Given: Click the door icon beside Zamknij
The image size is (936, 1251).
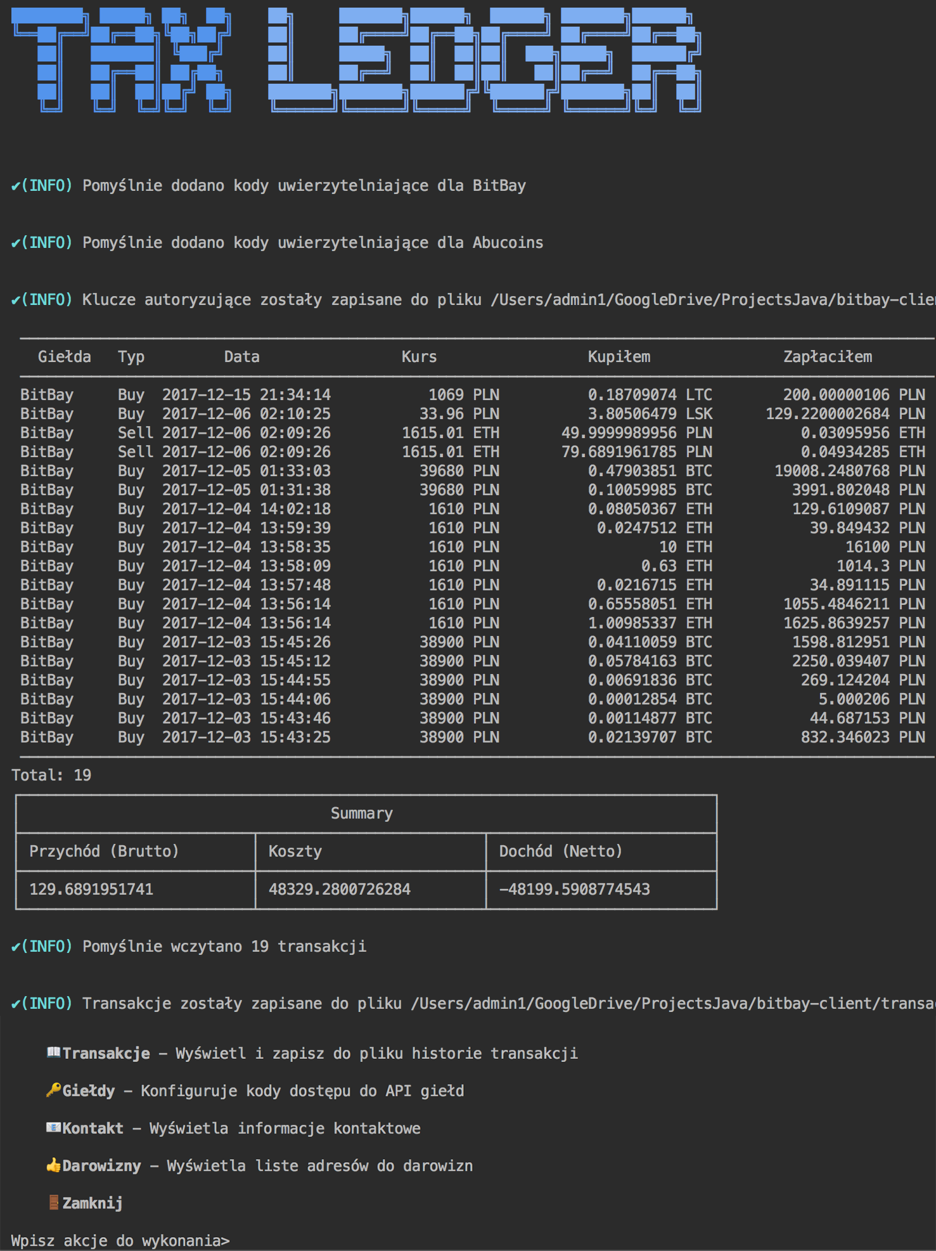Looking at the screenshot, I should coord(53,1202).
